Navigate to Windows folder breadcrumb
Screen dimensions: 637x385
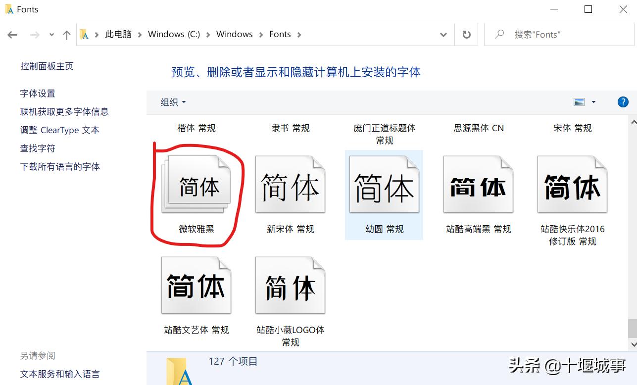pyautogui.click(x=235, y=34)
